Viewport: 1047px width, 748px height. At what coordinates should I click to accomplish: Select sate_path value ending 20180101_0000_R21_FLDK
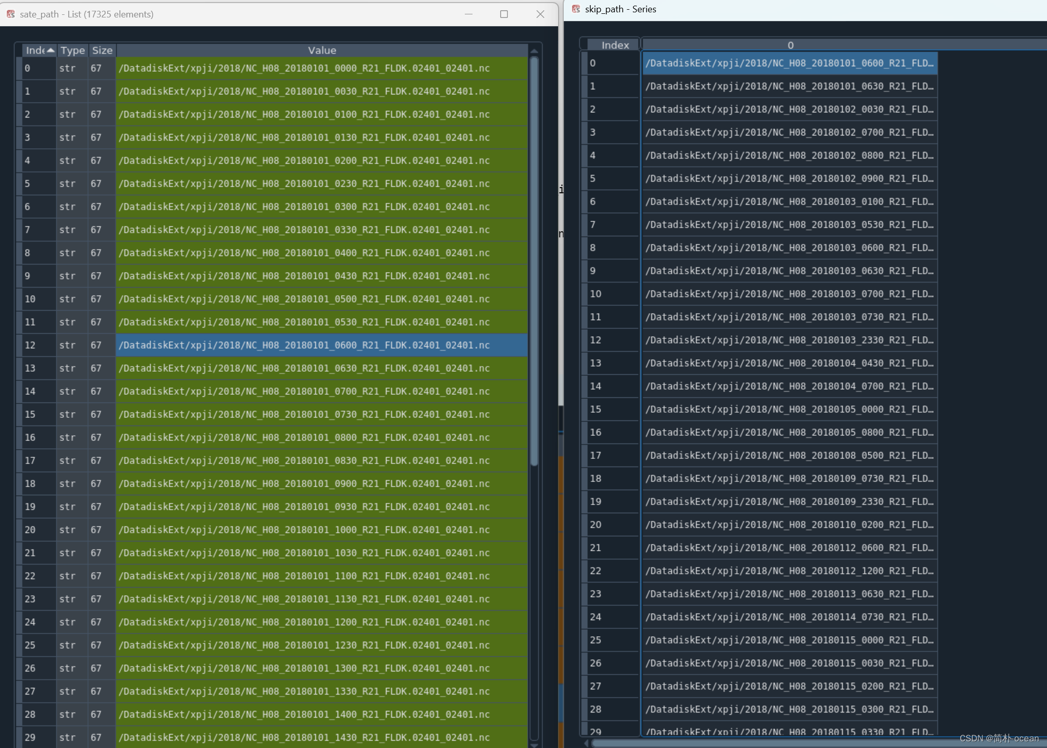pyautogui.click(x=322, y=68)
